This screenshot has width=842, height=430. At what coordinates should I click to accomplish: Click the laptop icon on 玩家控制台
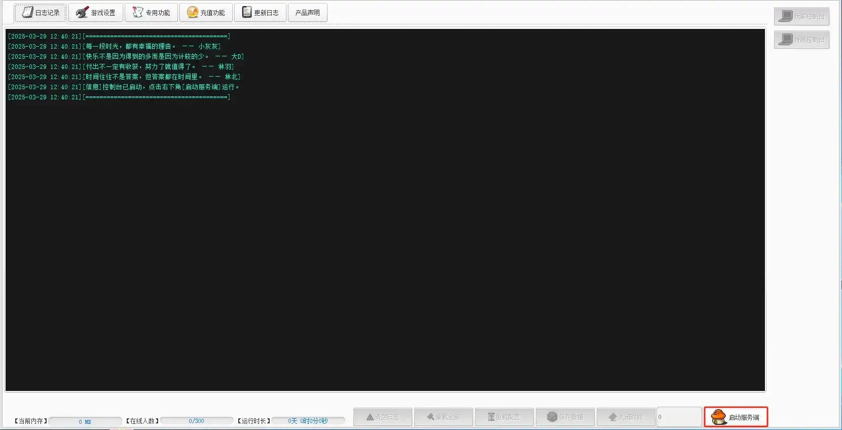(785, 16)
